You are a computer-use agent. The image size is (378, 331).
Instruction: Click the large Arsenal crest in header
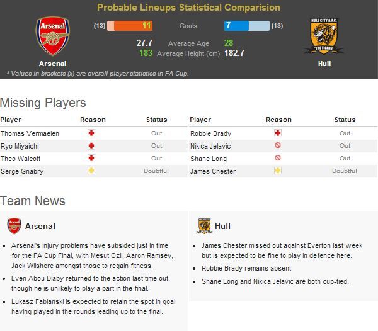click(x=53, y=36)
